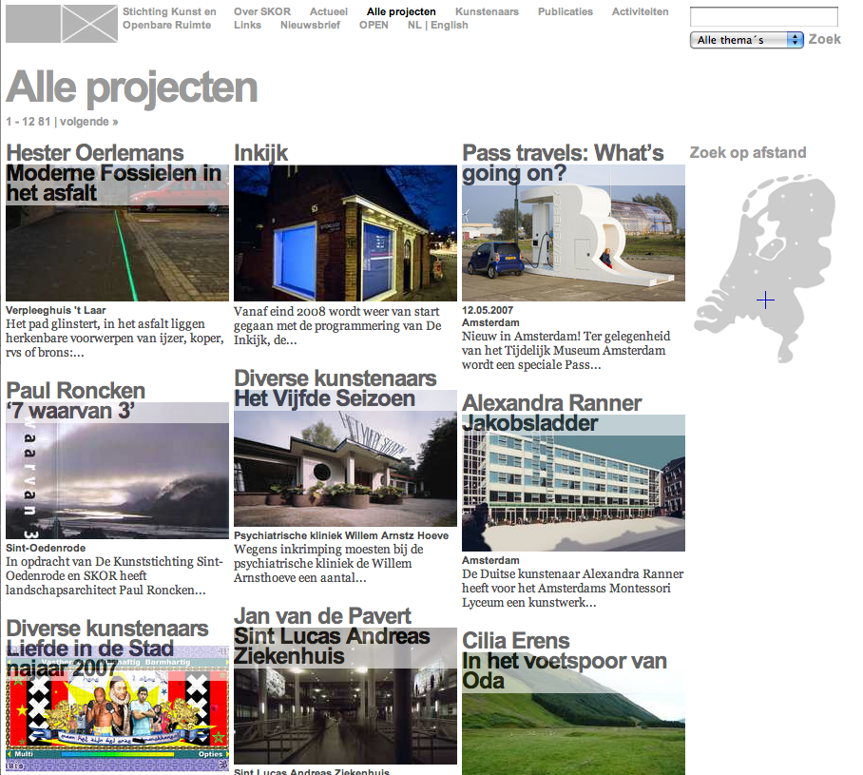Select the Pass travels project image
The height and width of the screenshot is (775, 863).
click(573, 242)
